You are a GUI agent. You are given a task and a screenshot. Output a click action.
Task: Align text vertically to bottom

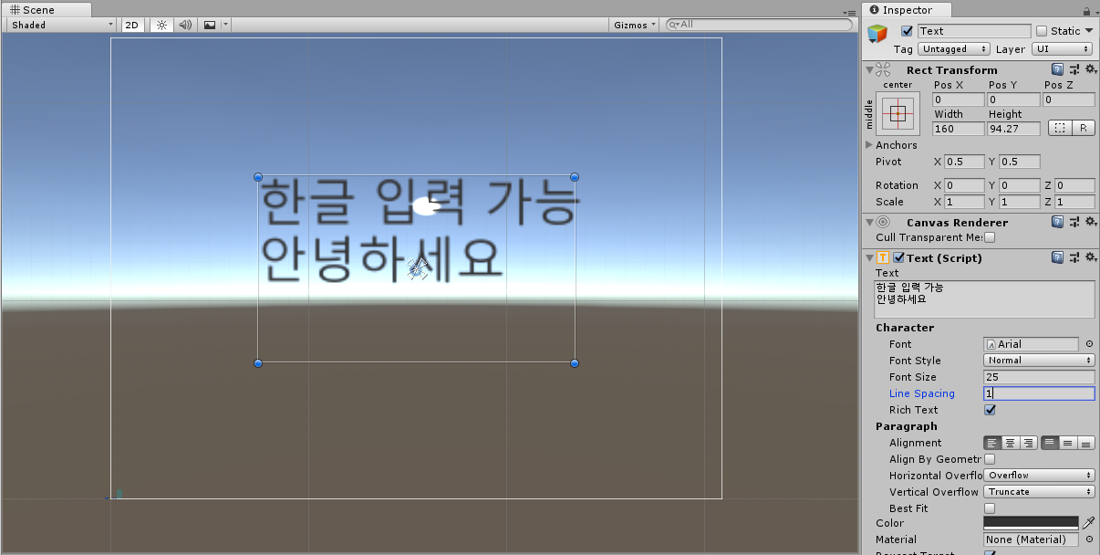(x=1085, y=443)
